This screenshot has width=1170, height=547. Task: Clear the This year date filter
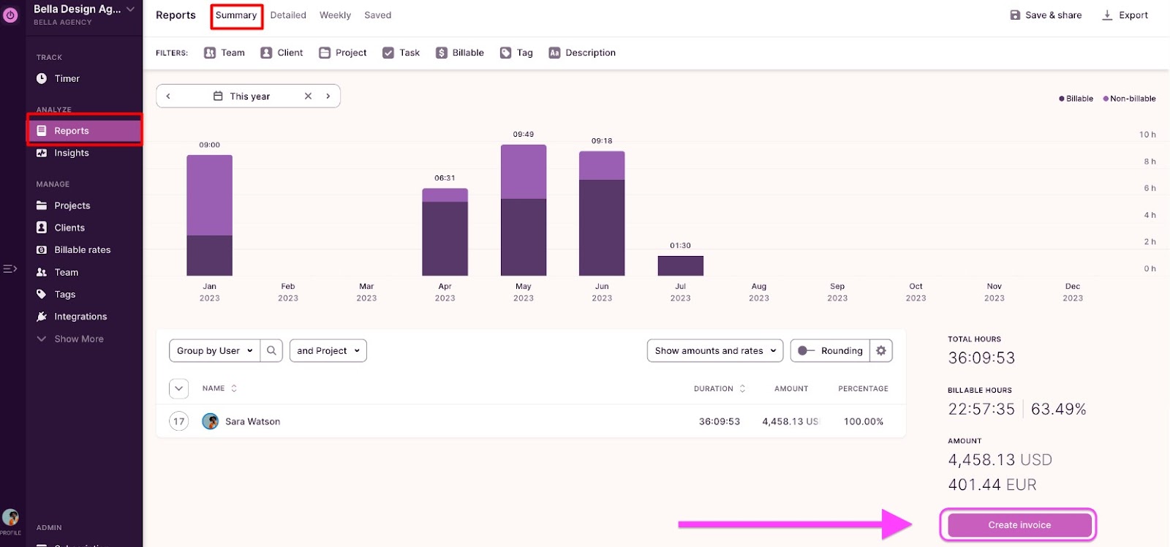[308, 97]
